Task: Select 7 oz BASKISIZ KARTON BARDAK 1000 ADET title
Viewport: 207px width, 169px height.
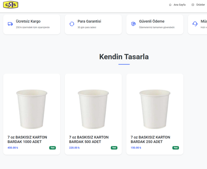Action: coord(27,139)
